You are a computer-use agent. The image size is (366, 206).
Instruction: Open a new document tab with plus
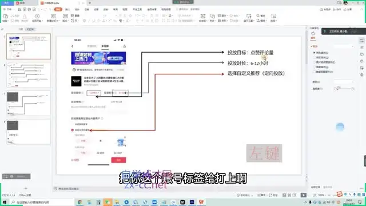(90, 3)
